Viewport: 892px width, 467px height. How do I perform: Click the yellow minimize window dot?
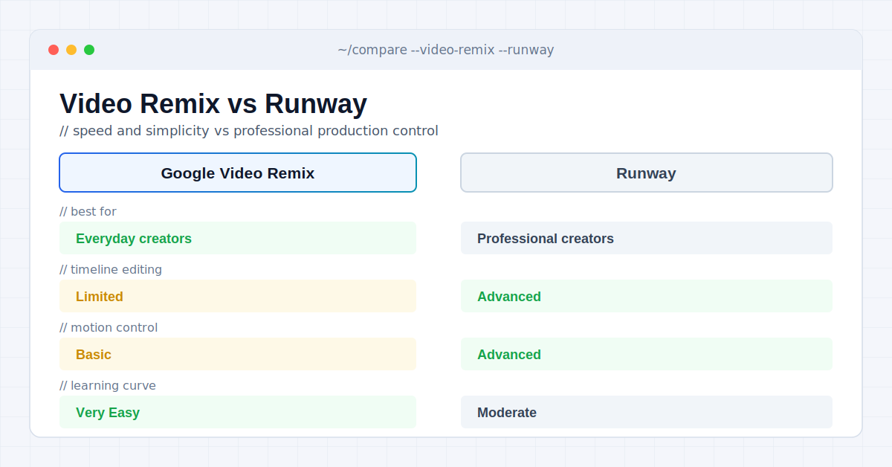[71, 50]
